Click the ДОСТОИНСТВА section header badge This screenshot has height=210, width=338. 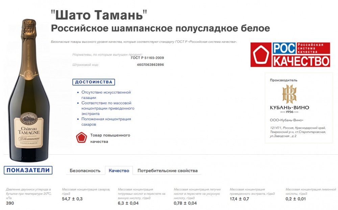[93, 82]
